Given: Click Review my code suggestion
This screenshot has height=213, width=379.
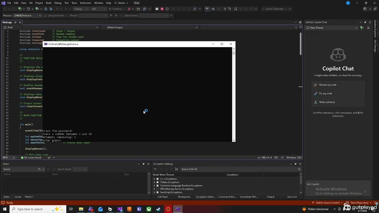Looking at the screenshot, I should pos(338,85).
